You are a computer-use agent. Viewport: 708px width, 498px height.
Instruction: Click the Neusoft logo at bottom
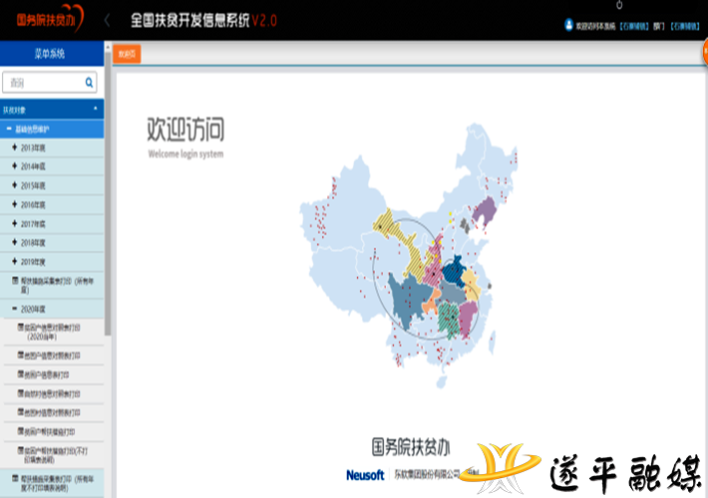click(365, 475)
